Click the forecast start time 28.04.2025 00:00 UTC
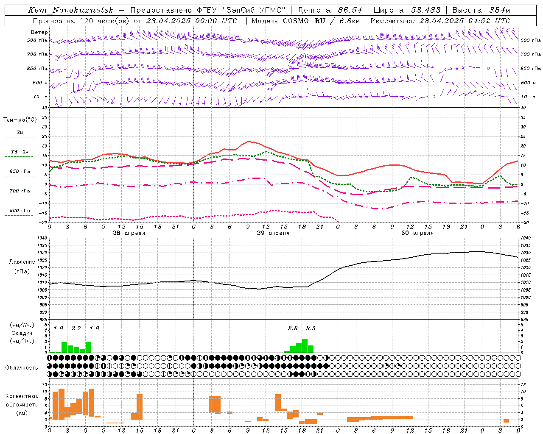 [x=191, y=21]
